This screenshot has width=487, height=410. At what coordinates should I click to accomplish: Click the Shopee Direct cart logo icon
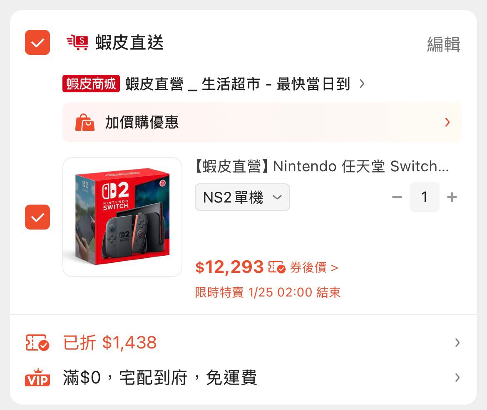[x=77, y=43]
